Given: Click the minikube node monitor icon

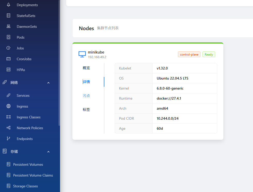Looking at the screenshot, I should (82, 54).
